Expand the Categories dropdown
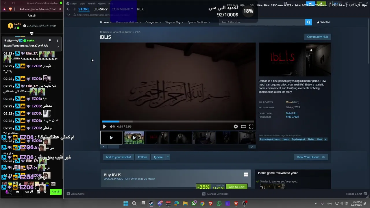The width and height of the screenshot is (370, 208). point(153,22)
